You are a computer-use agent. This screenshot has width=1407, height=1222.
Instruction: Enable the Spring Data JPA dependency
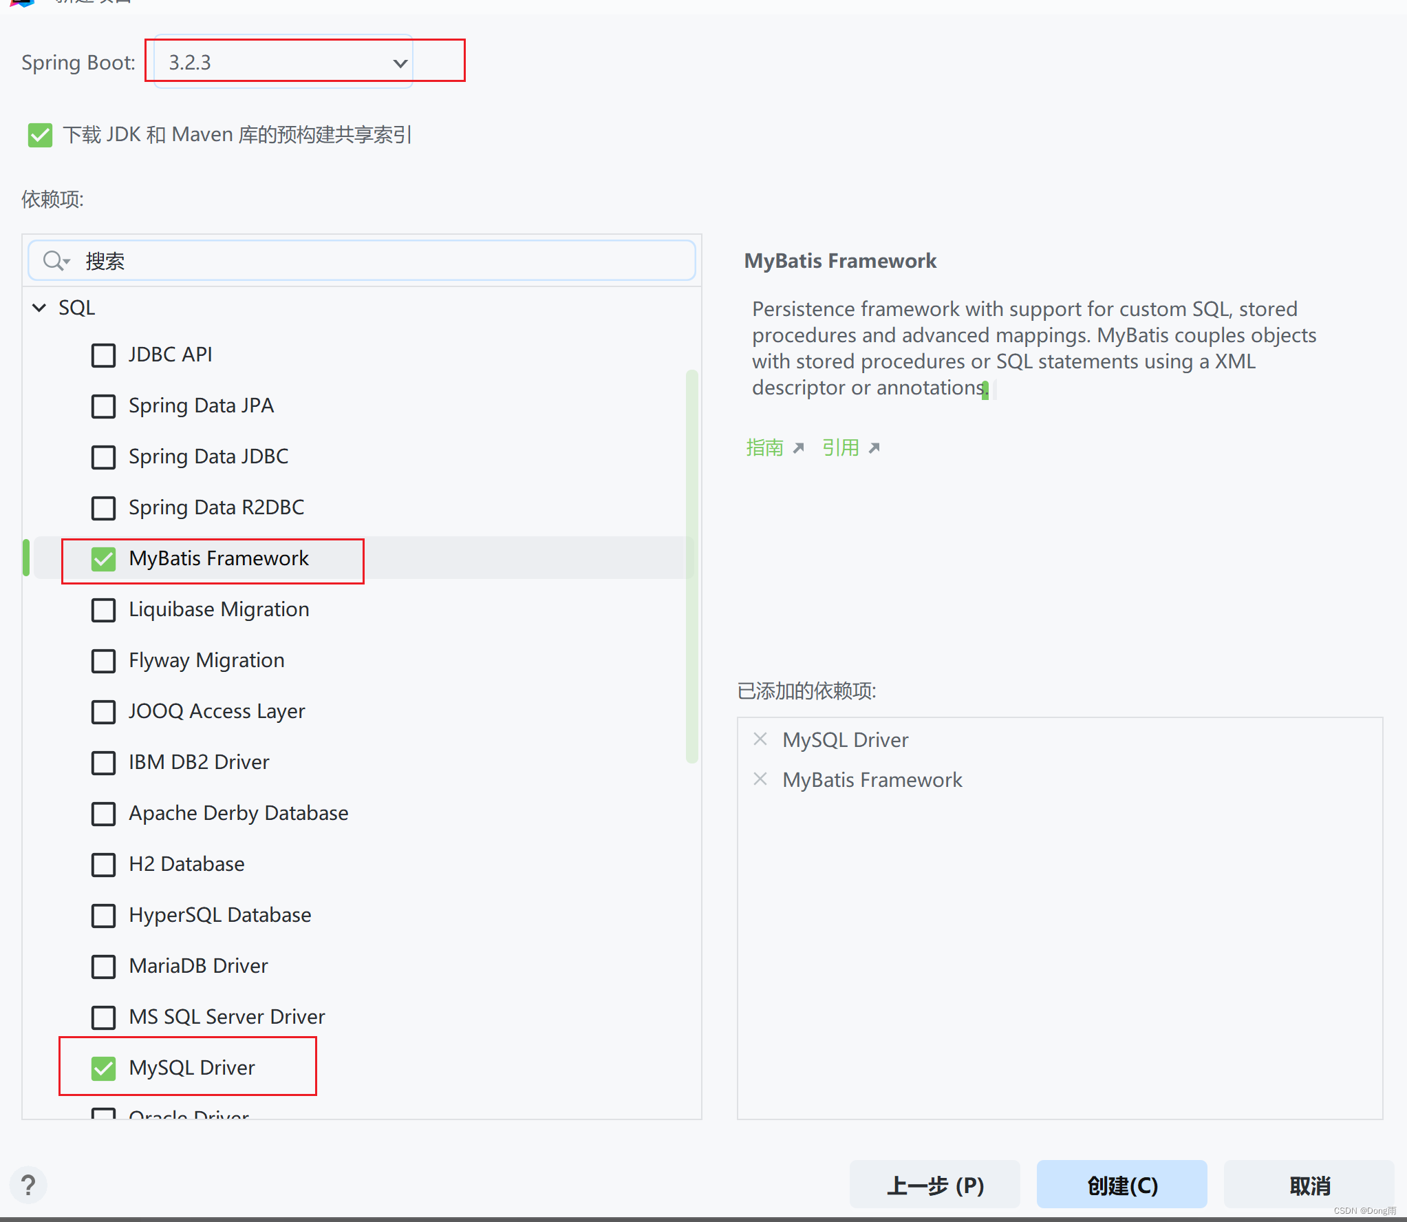pyautogui.click(x=104, y=406)
